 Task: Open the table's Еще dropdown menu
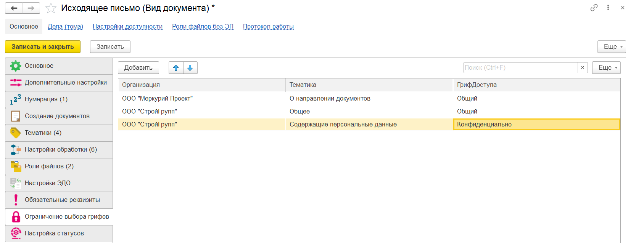point(606,68)
